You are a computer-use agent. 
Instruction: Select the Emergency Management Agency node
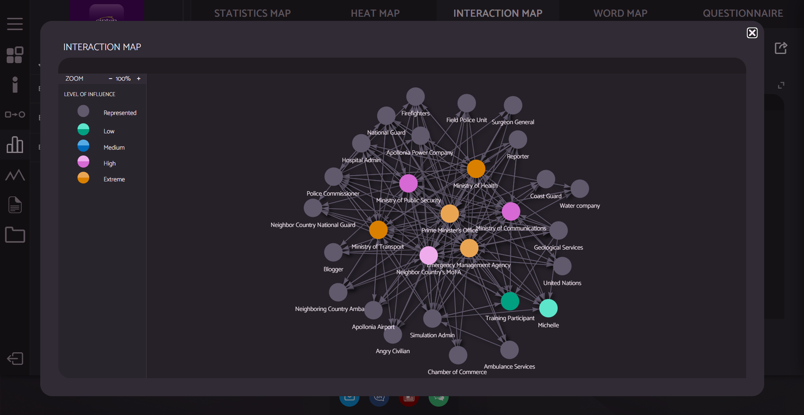tap(469, 248)
